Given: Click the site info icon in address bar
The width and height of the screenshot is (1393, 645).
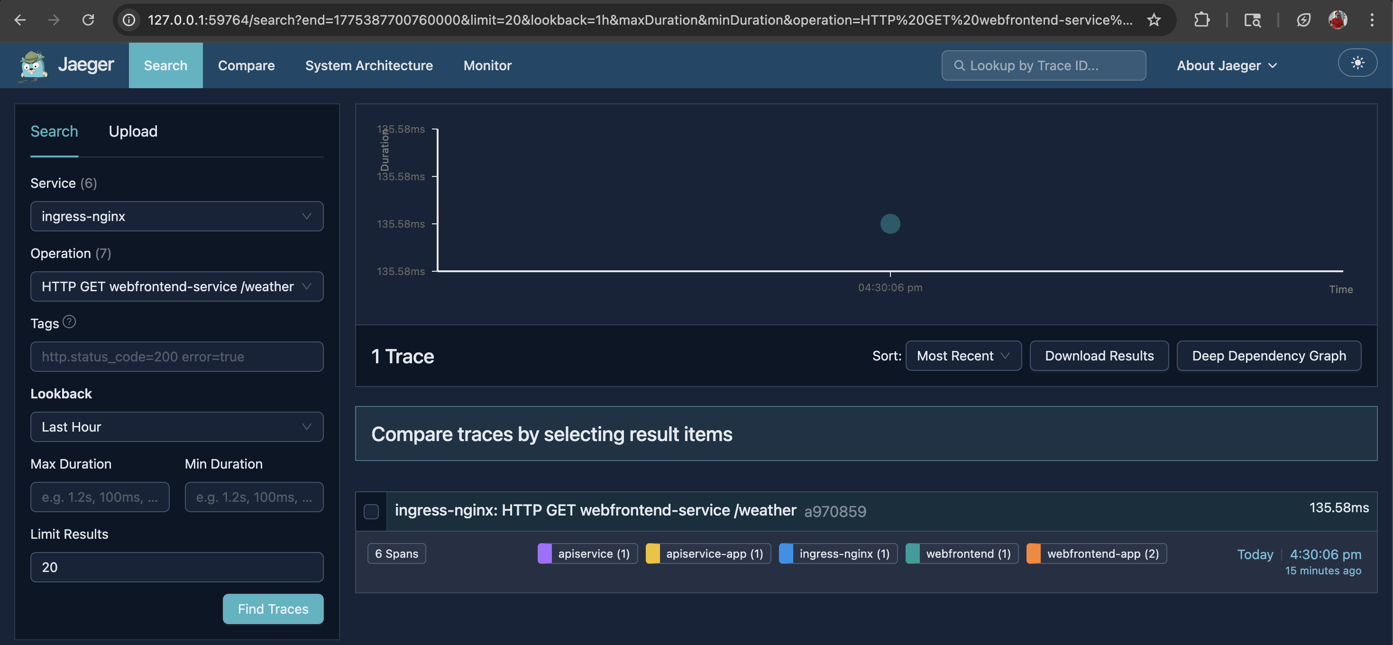Looking at the screenshot, I should click(x=128, y=20).
